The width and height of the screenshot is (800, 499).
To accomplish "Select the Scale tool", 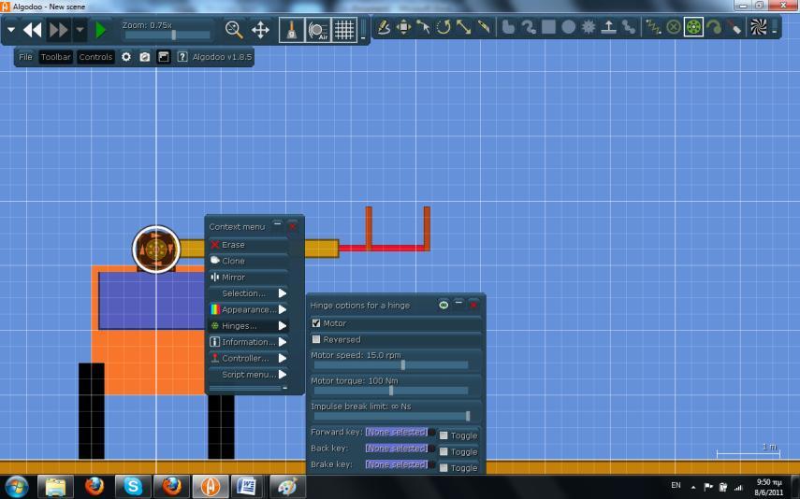I will click(463, 27).
